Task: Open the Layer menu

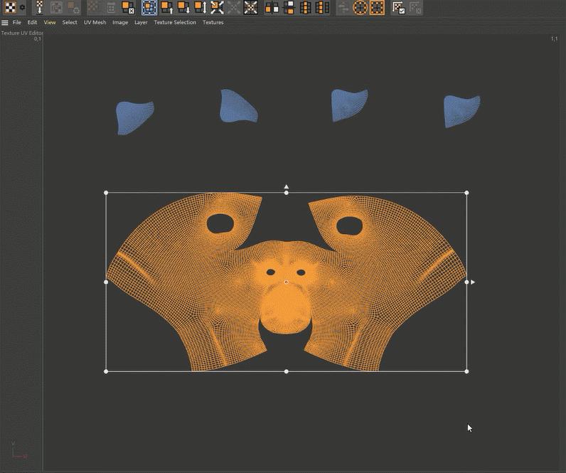Action: pos(141,22)
